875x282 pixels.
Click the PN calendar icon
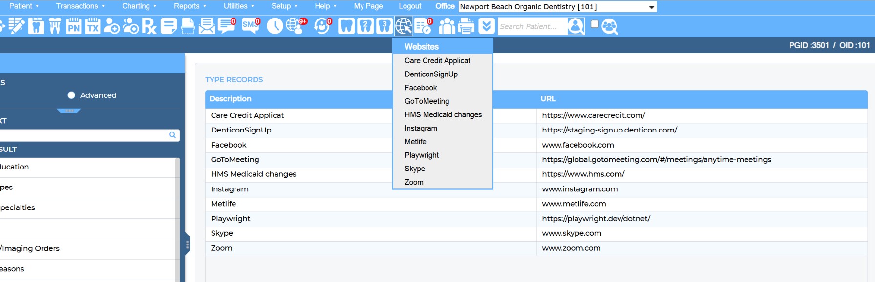74,26
